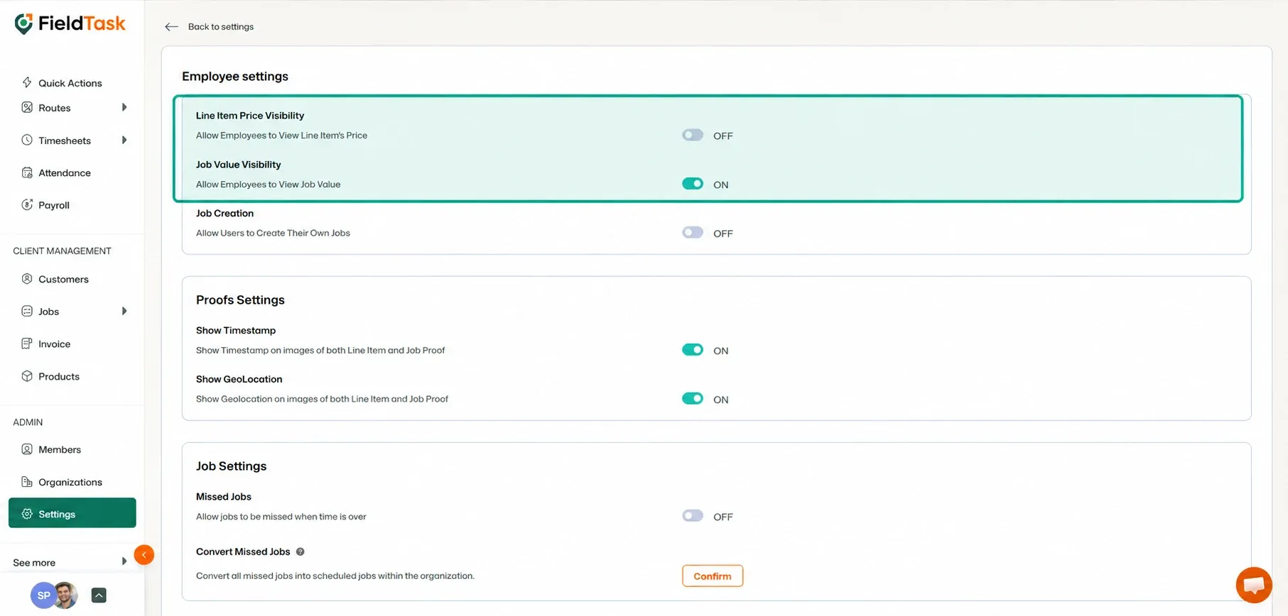
Task: Click the Confirm button
Action: [713, 576]
